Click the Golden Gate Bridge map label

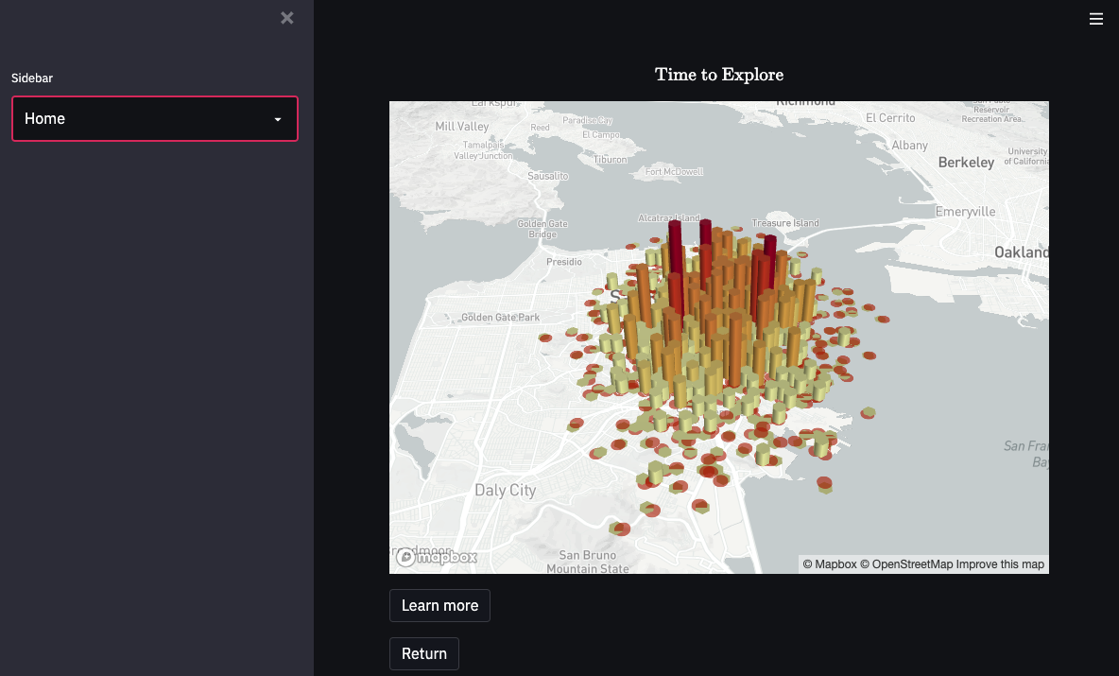tap(542, 229)
